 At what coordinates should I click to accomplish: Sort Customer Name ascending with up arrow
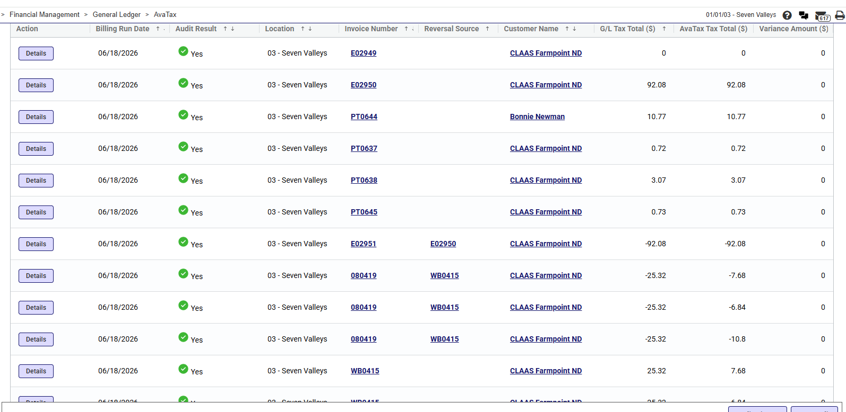[x=567, y=29]
